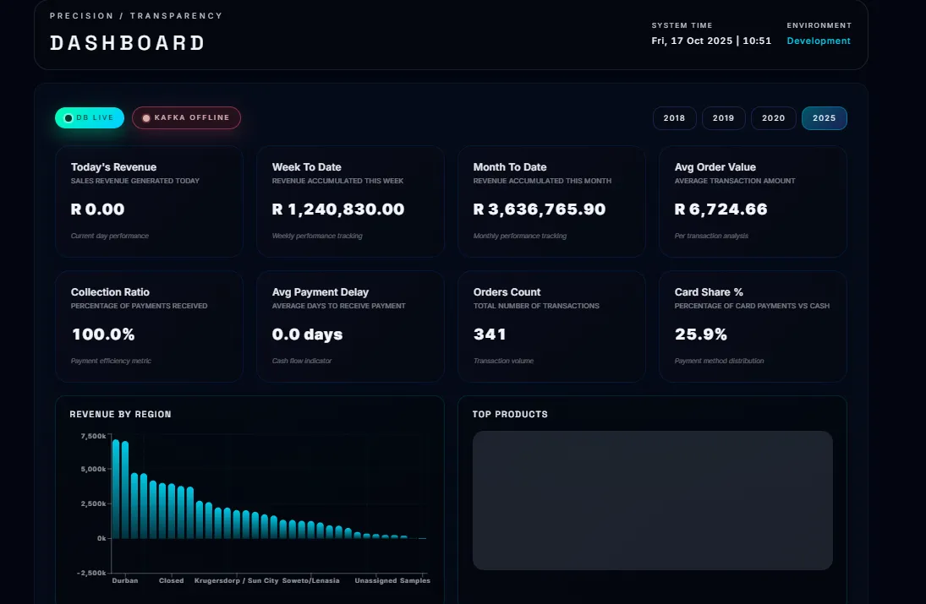Screen dimensions: 926x604
Task: Select the 2019 year tab
Action: pyautogui.click(x=723, y=118)
